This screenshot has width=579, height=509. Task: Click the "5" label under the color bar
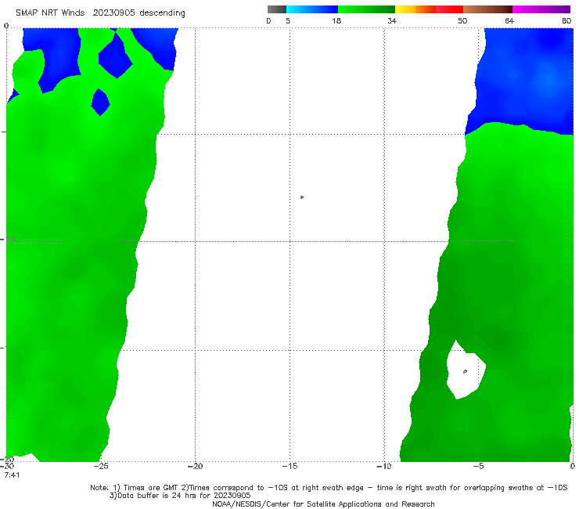click(x=288, y=20)
